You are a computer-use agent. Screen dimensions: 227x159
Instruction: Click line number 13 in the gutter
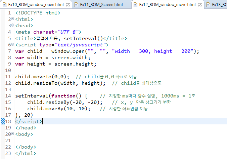click(x=8, y=89)
